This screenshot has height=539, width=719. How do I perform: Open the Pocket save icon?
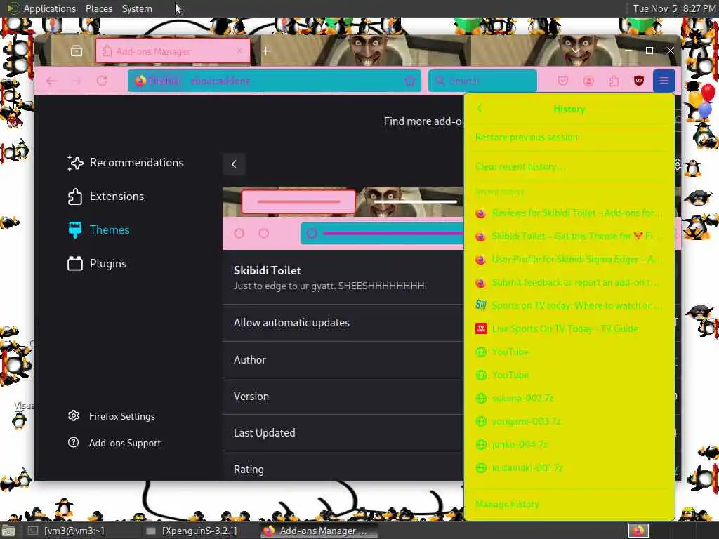[563, 81]
